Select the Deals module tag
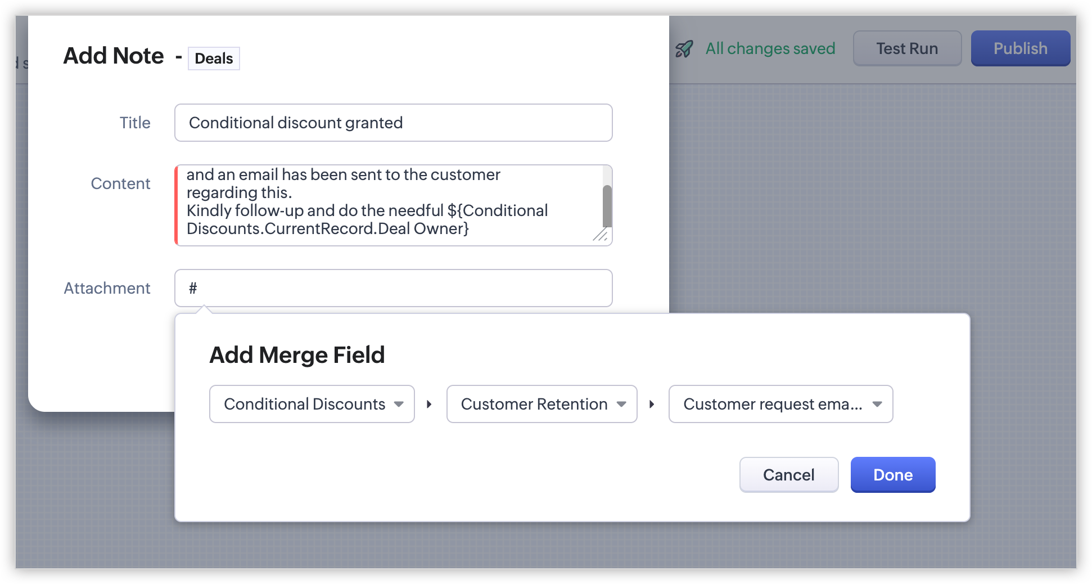 point(214,59)
